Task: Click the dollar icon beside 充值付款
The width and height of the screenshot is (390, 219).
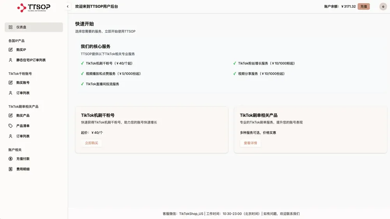Action: tap(11, 159)
